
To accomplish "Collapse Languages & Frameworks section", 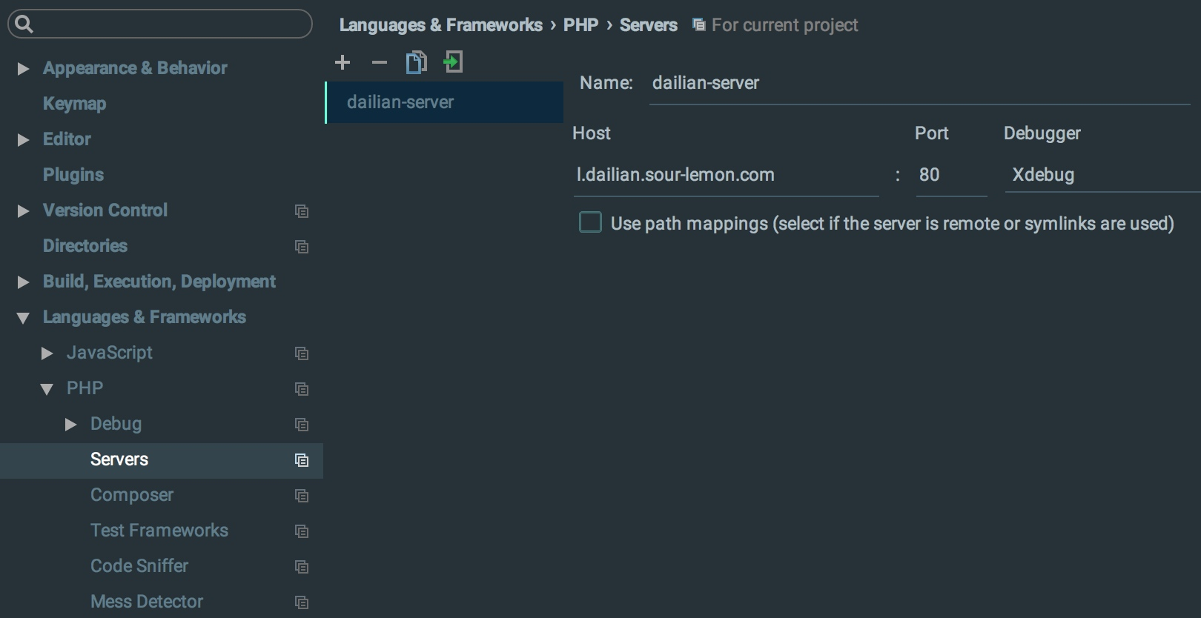I will 23,318.
